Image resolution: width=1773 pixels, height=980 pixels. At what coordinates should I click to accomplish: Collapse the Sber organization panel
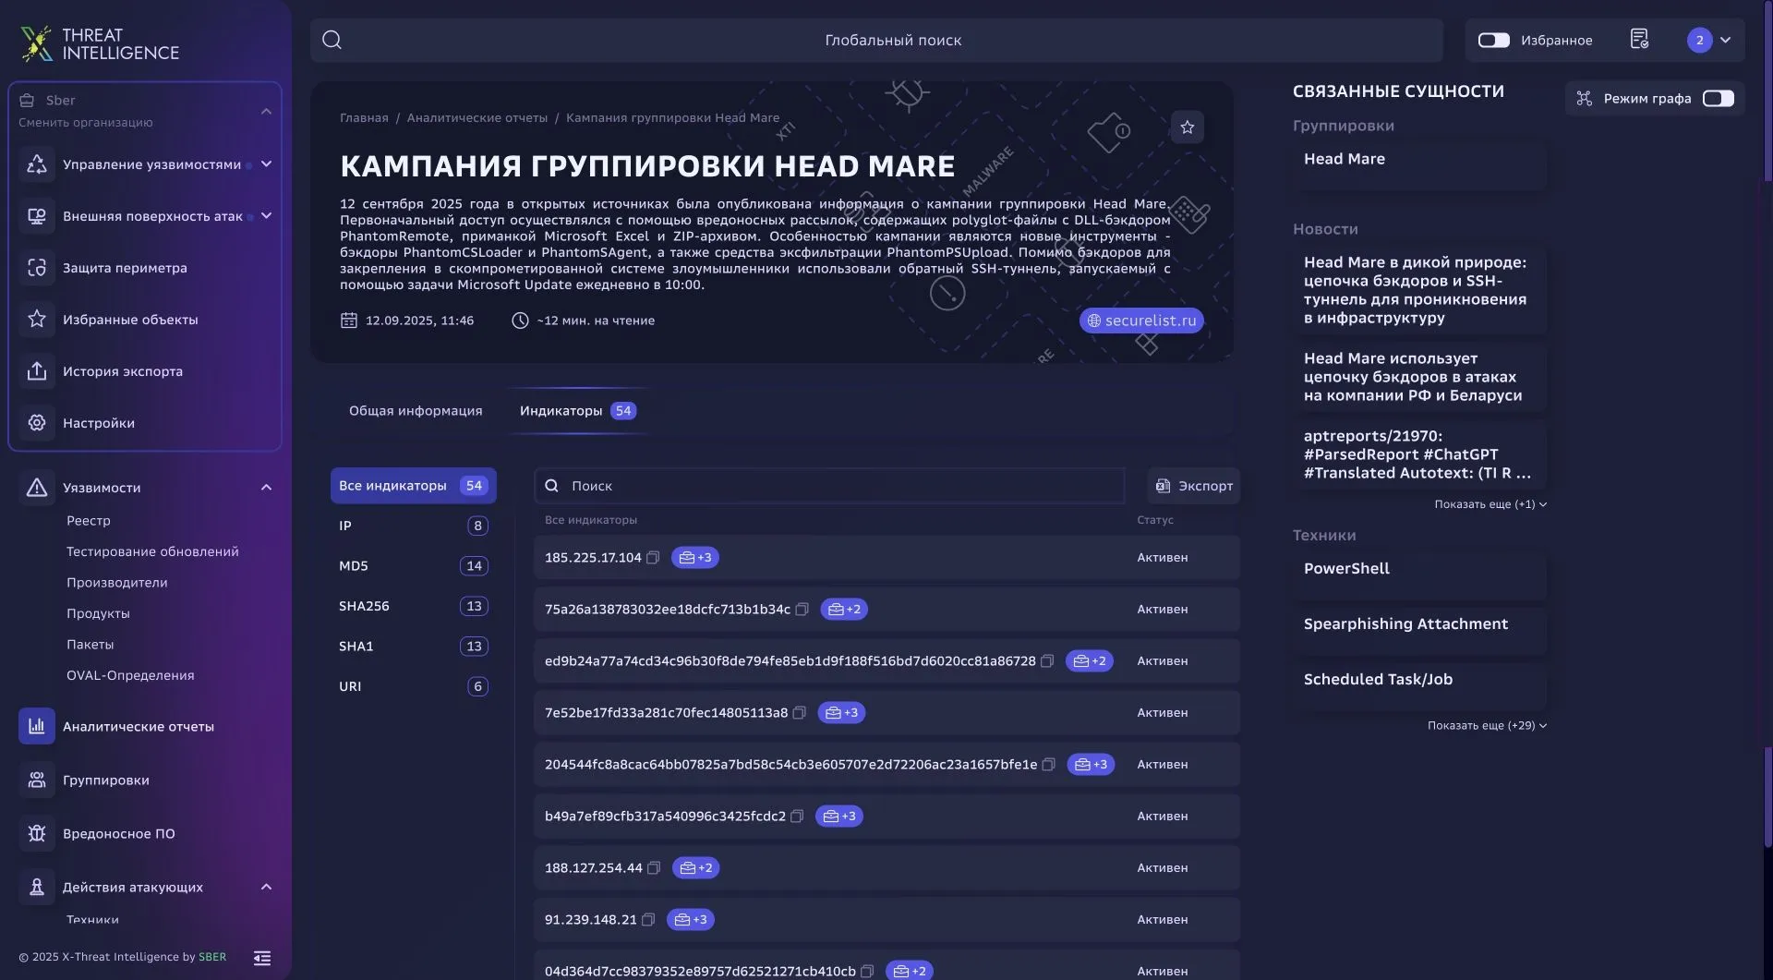(x=266, y=111)
